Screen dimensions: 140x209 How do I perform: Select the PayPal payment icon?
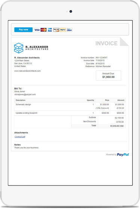coord(63,30)
